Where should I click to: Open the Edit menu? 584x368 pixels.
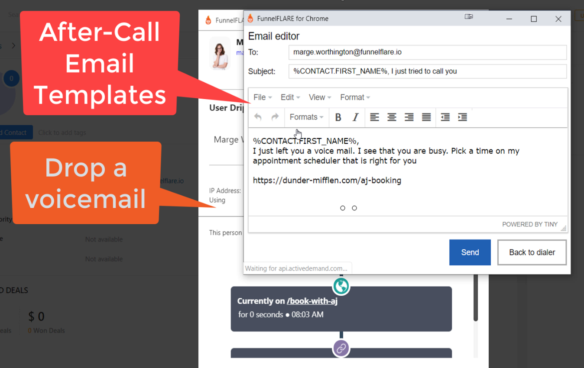(290, 97)
